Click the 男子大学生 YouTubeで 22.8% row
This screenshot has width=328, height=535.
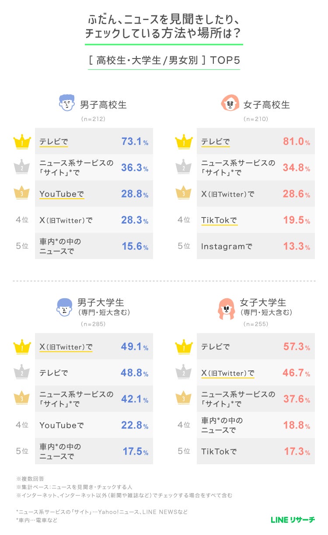coord(94,425)
